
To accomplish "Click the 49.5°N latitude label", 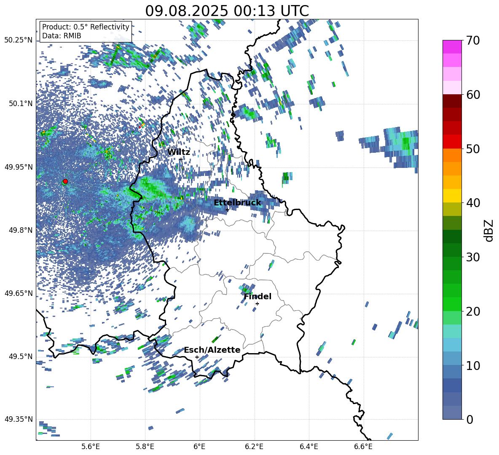I will pyautogui.click(x=21, y=356).
